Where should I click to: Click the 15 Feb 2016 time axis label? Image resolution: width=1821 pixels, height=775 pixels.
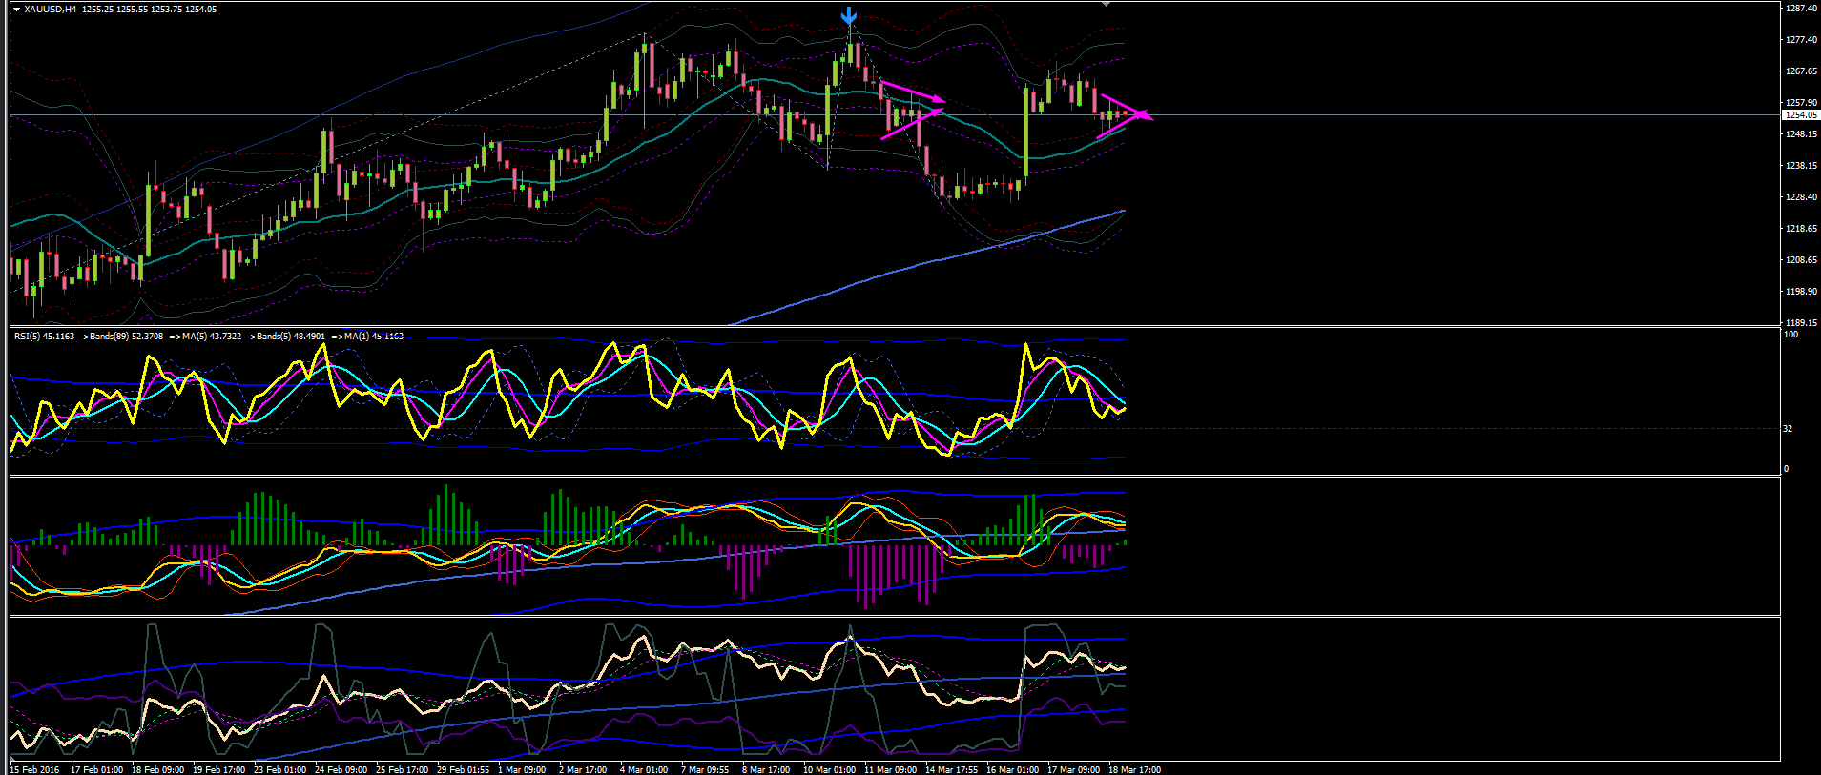point(35,769)
